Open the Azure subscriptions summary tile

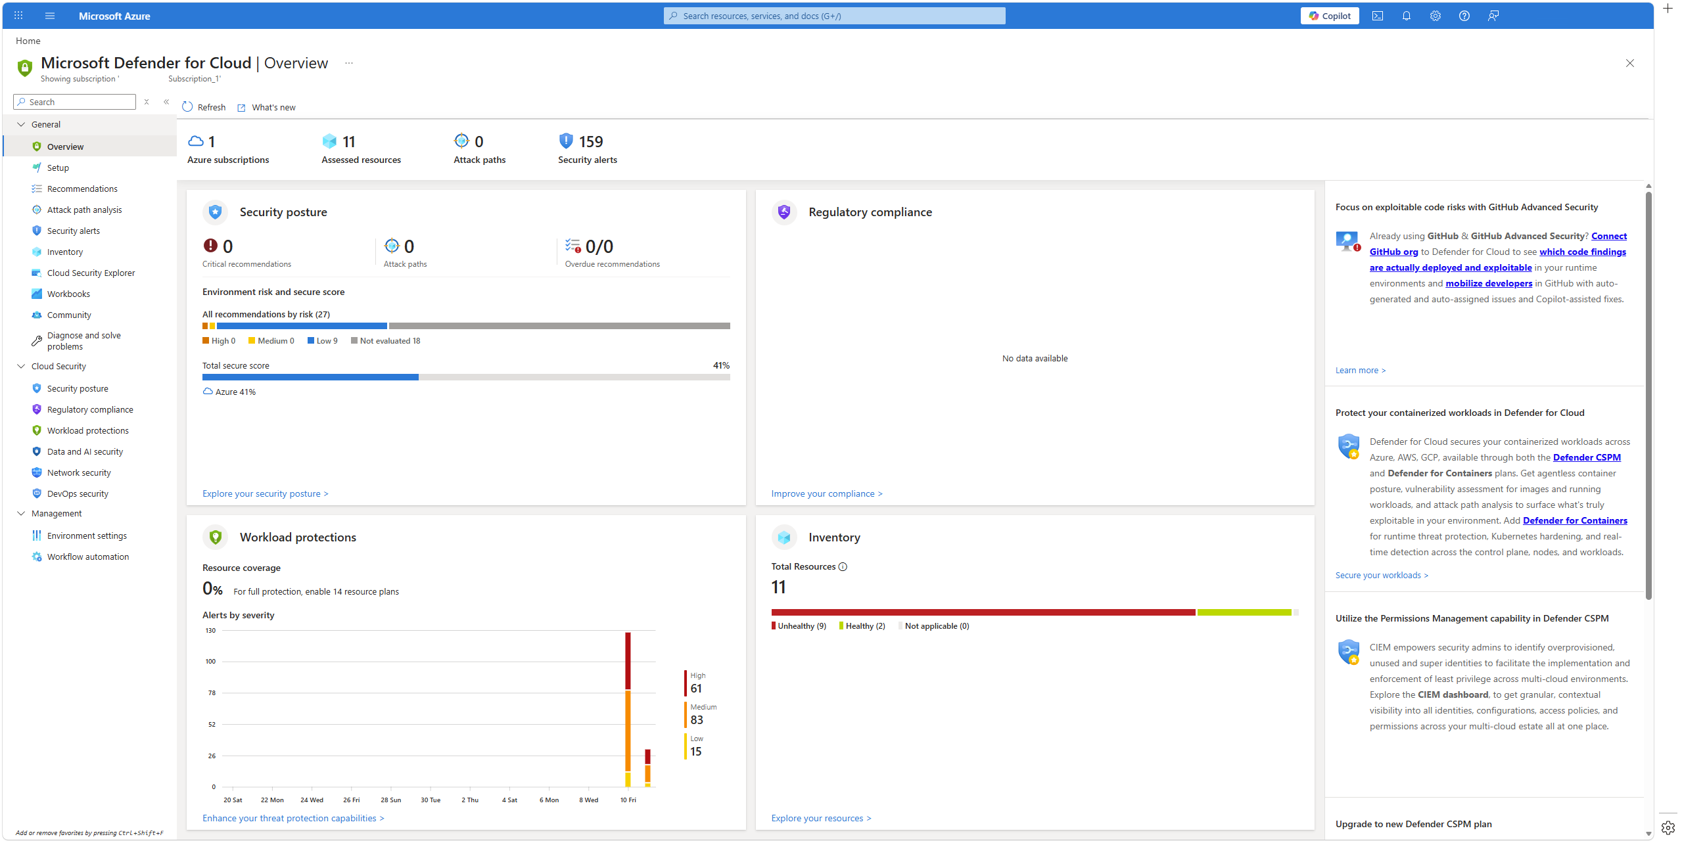pos(228,149)
